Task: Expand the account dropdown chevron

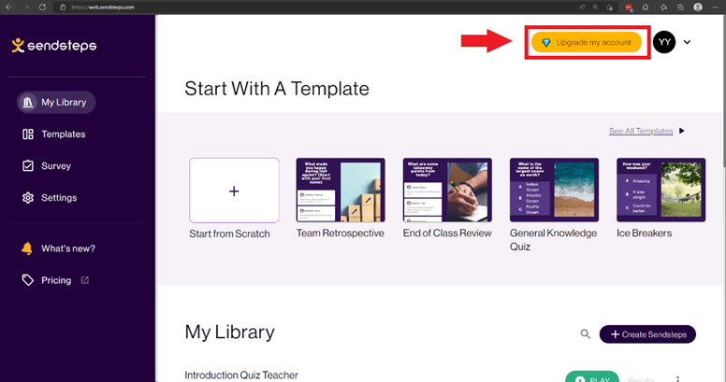Action: (x=687, y=42)
